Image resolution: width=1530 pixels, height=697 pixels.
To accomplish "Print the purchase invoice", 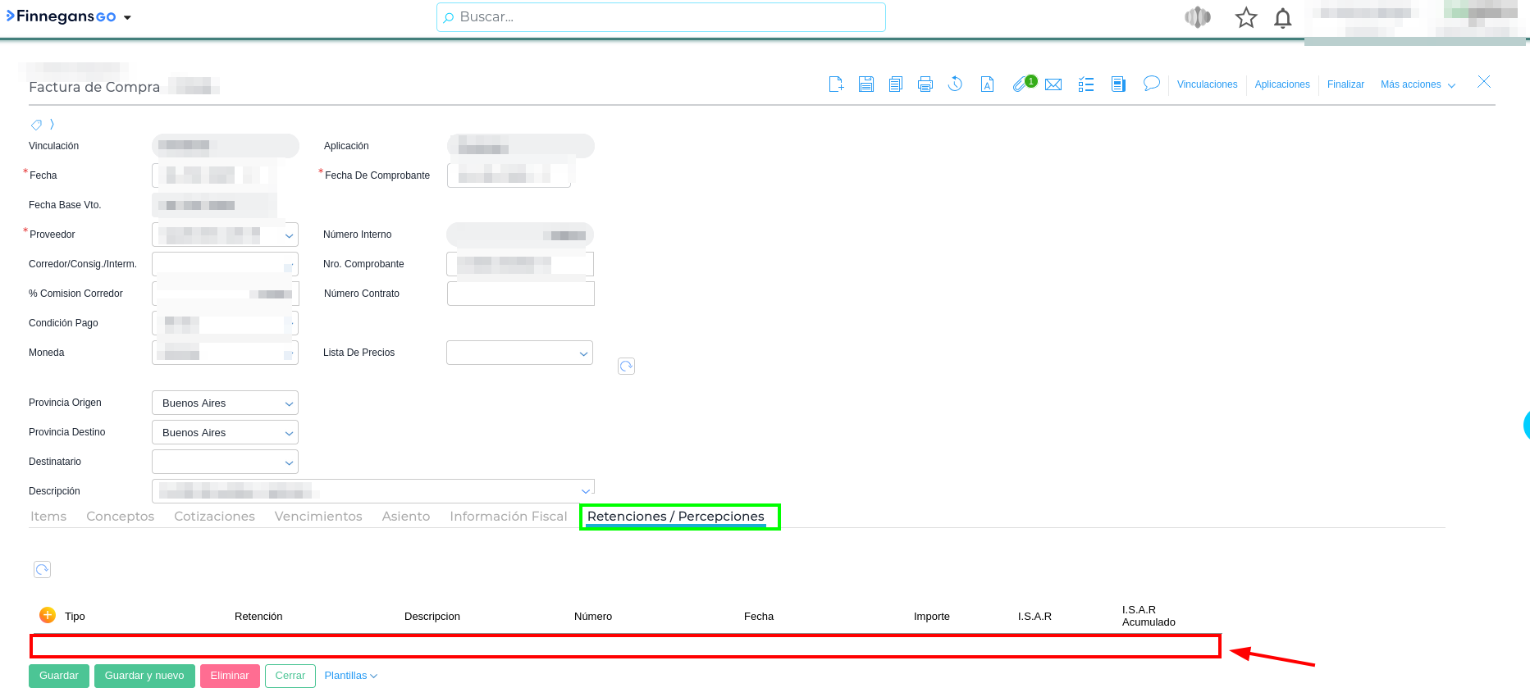I will [925, 84].
